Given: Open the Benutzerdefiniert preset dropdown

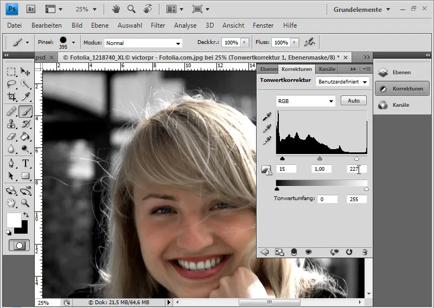Looking at the screenshot, I should tap(342, 82).
